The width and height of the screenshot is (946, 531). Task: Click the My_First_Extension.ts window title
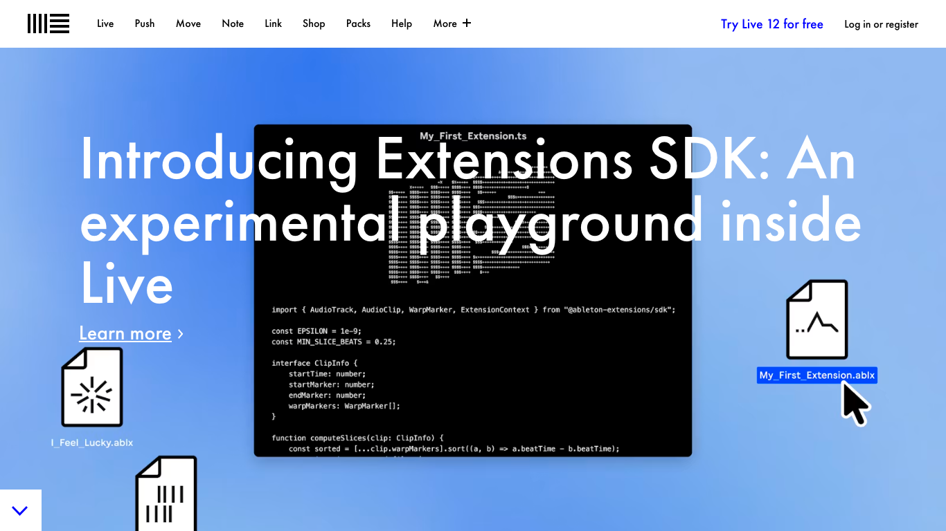pos(472,136)
